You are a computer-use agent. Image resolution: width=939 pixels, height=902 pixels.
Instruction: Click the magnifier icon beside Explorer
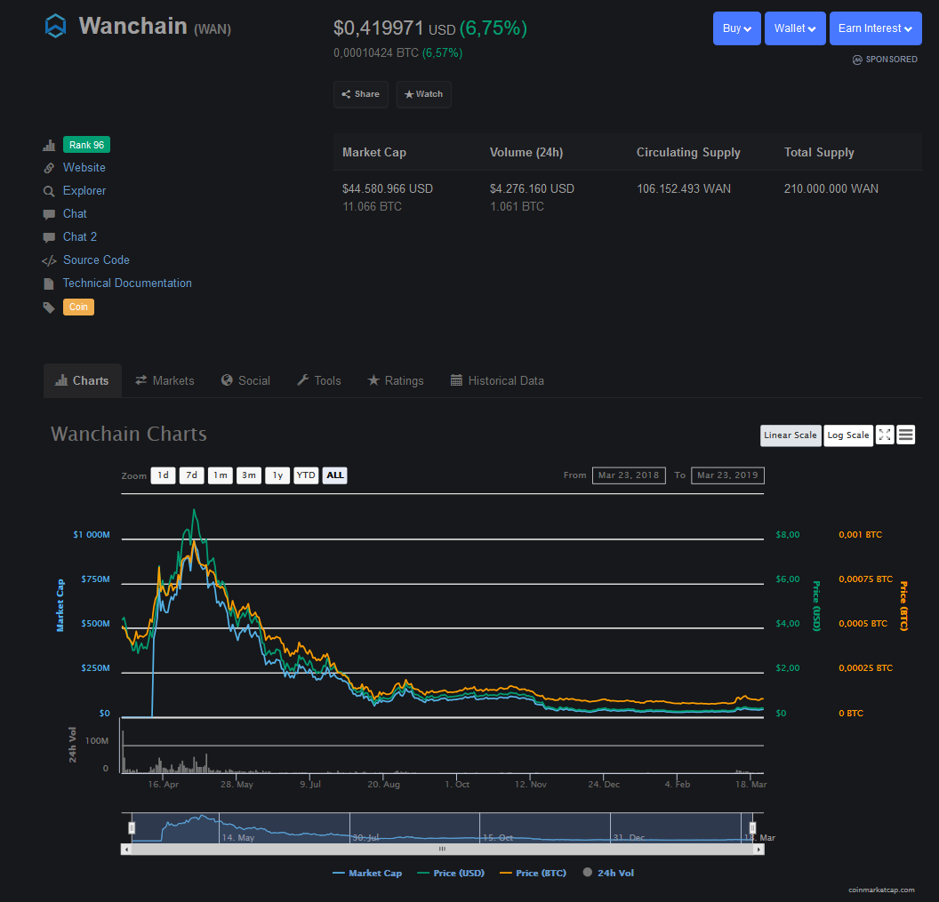(x=49, y=192)
